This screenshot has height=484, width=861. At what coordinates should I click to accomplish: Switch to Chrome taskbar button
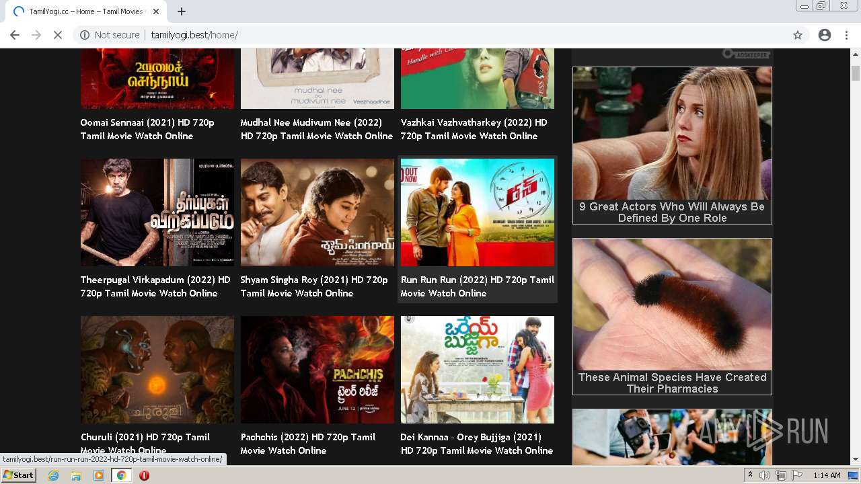(121, 475)
